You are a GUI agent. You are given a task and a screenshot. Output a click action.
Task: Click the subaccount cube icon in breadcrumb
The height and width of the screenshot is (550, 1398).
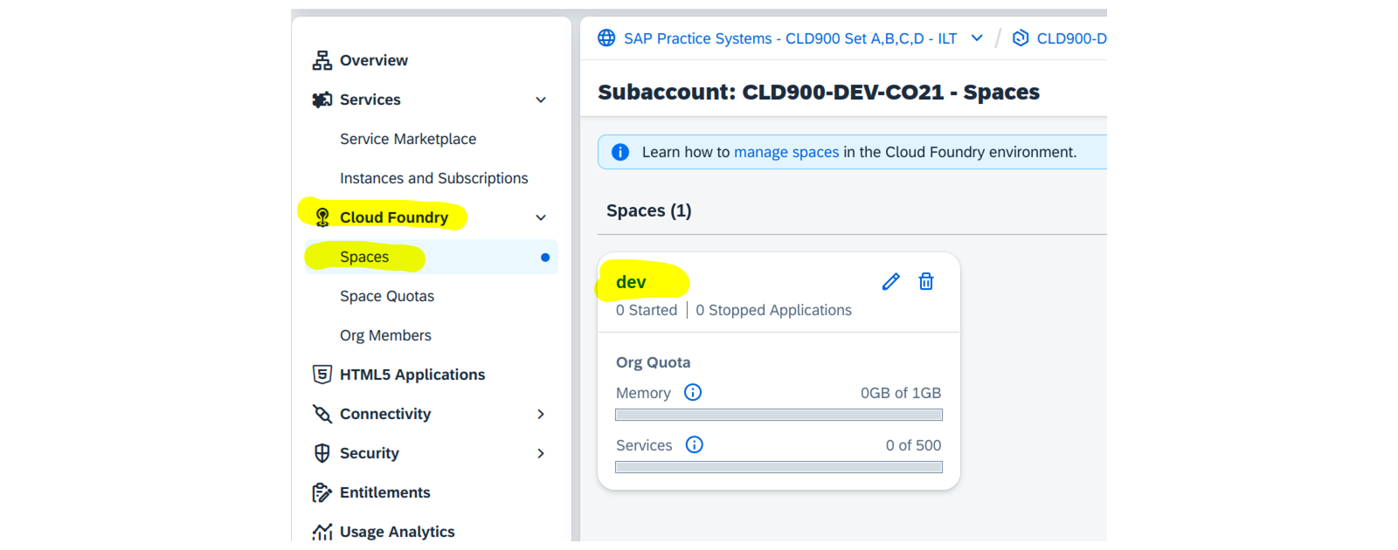click(x=1021, y=38)
